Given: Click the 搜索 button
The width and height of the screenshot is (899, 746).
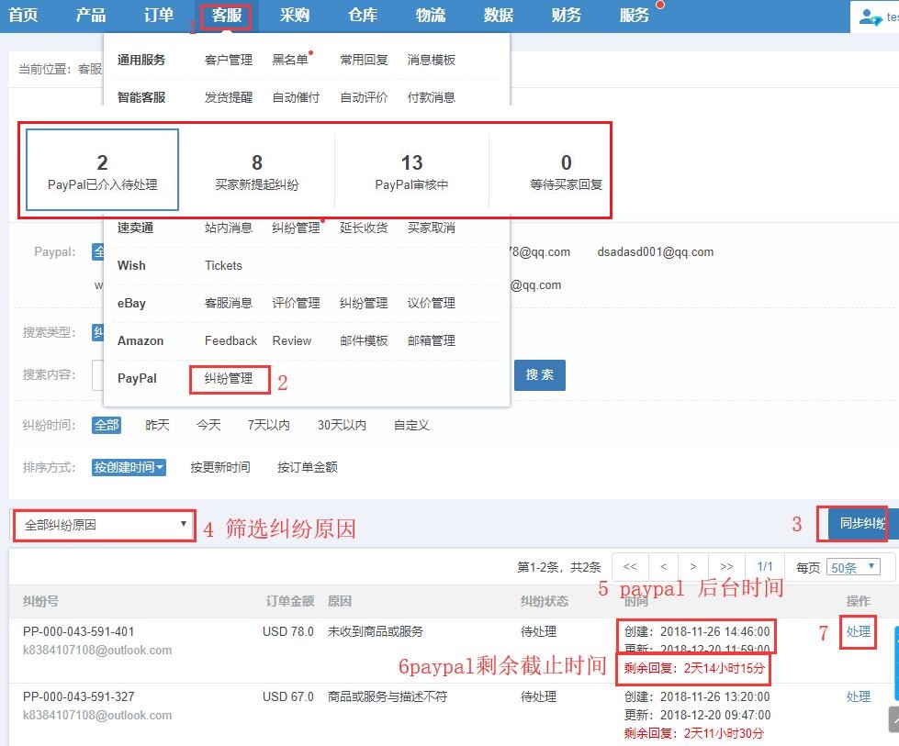Looking at the screenshot, I should pos(540,375).
